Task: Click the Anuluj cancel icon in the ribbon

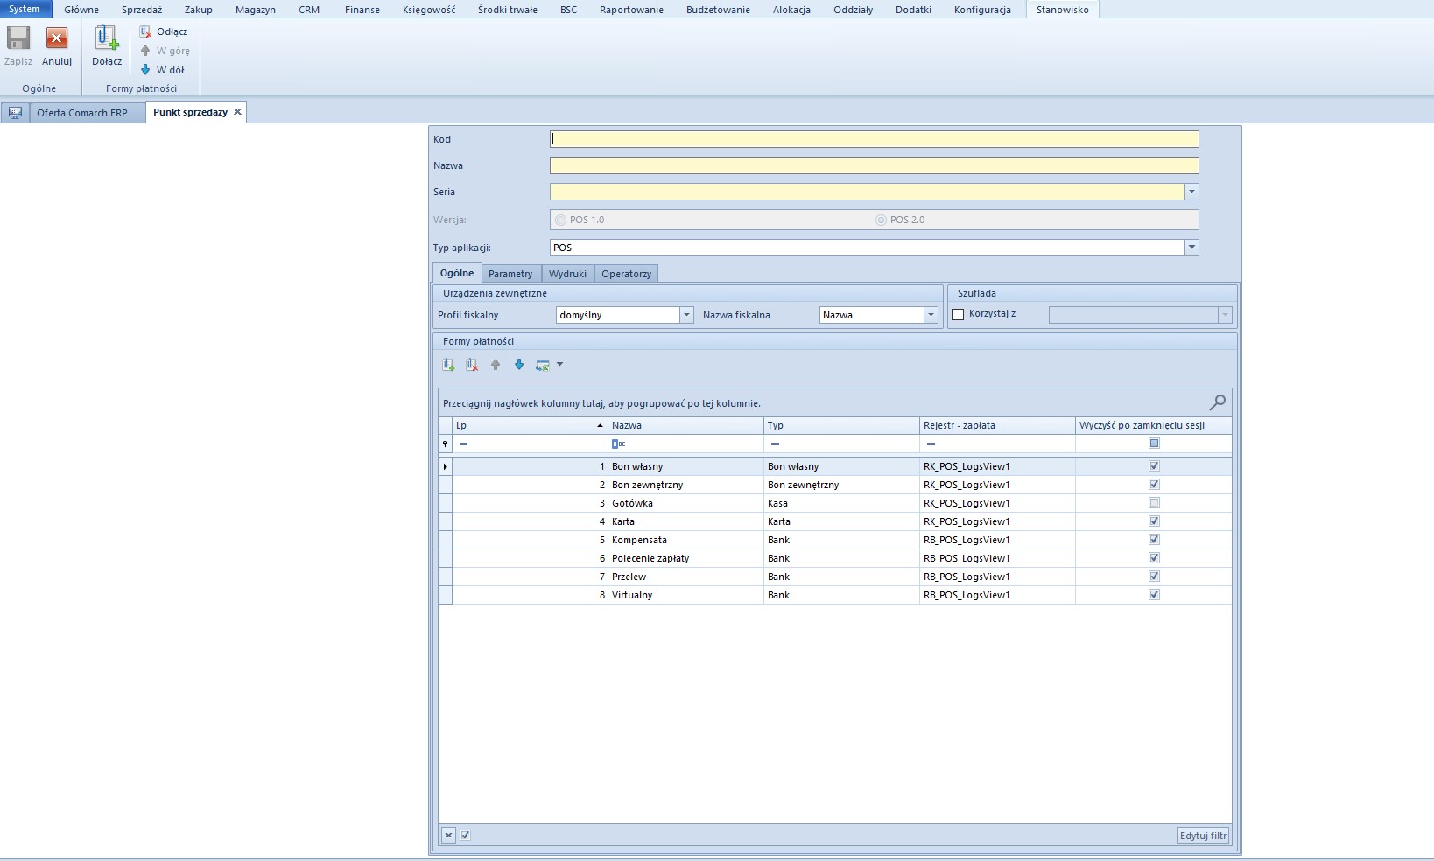Action: (57, 39)
